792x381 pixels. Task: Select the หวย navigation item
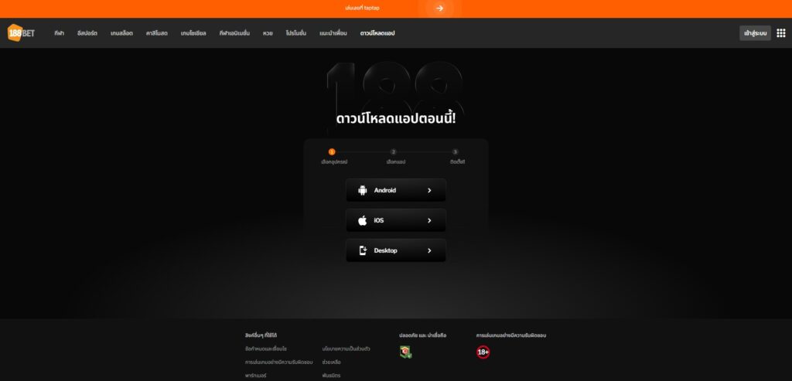(268, 33)
